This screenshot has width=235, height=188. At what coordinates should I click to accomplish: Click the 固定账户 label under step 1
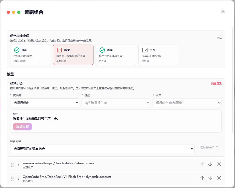28,167
